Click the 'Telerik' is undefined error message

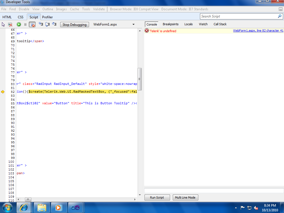(x=163, y=31)
